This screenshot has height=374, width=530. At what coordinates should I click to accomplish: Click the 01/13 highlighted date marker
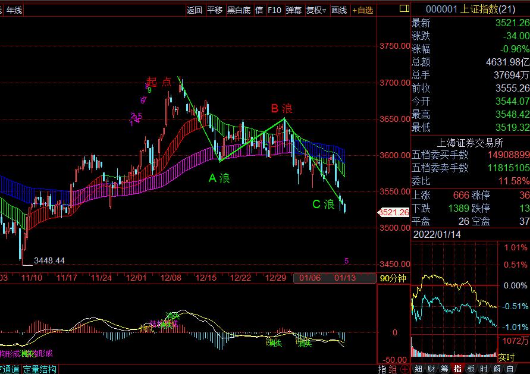click(x=345, y=278)
